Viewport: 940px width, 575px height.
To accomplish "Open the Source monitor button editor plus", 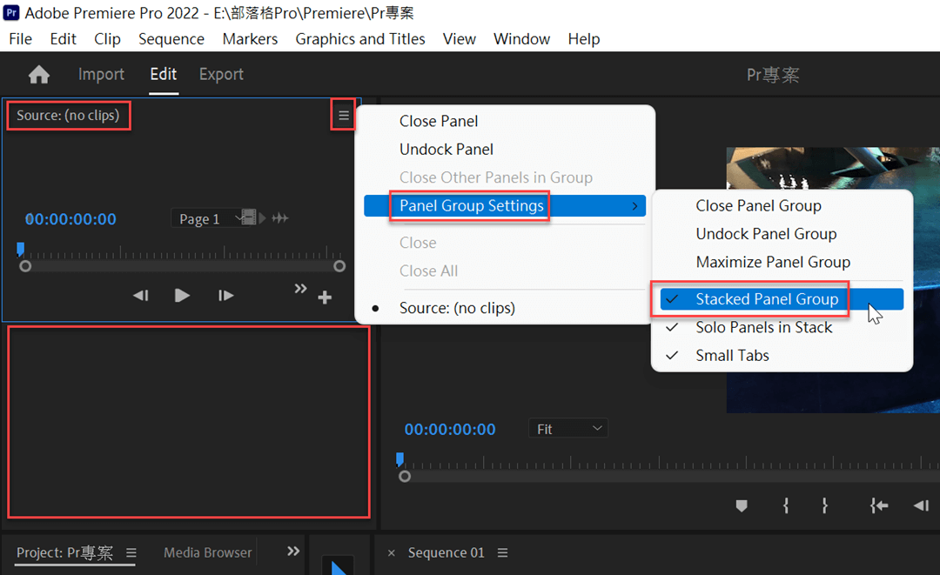I will [x=325, y=298].
